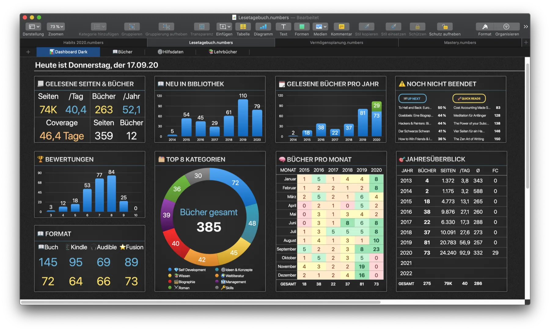
Task: Click the Transparenz toolbar icon
Action: (x=202, y=27)
